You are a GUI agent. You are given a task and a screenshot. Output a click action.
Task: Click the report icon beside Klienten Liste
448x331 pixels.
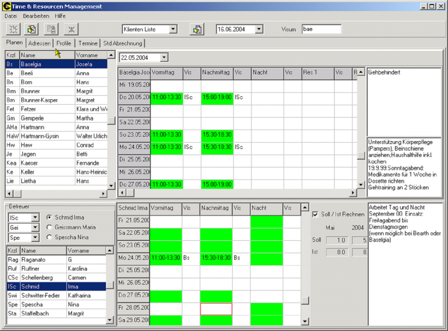pyautogui.click(x=197, y=29)
